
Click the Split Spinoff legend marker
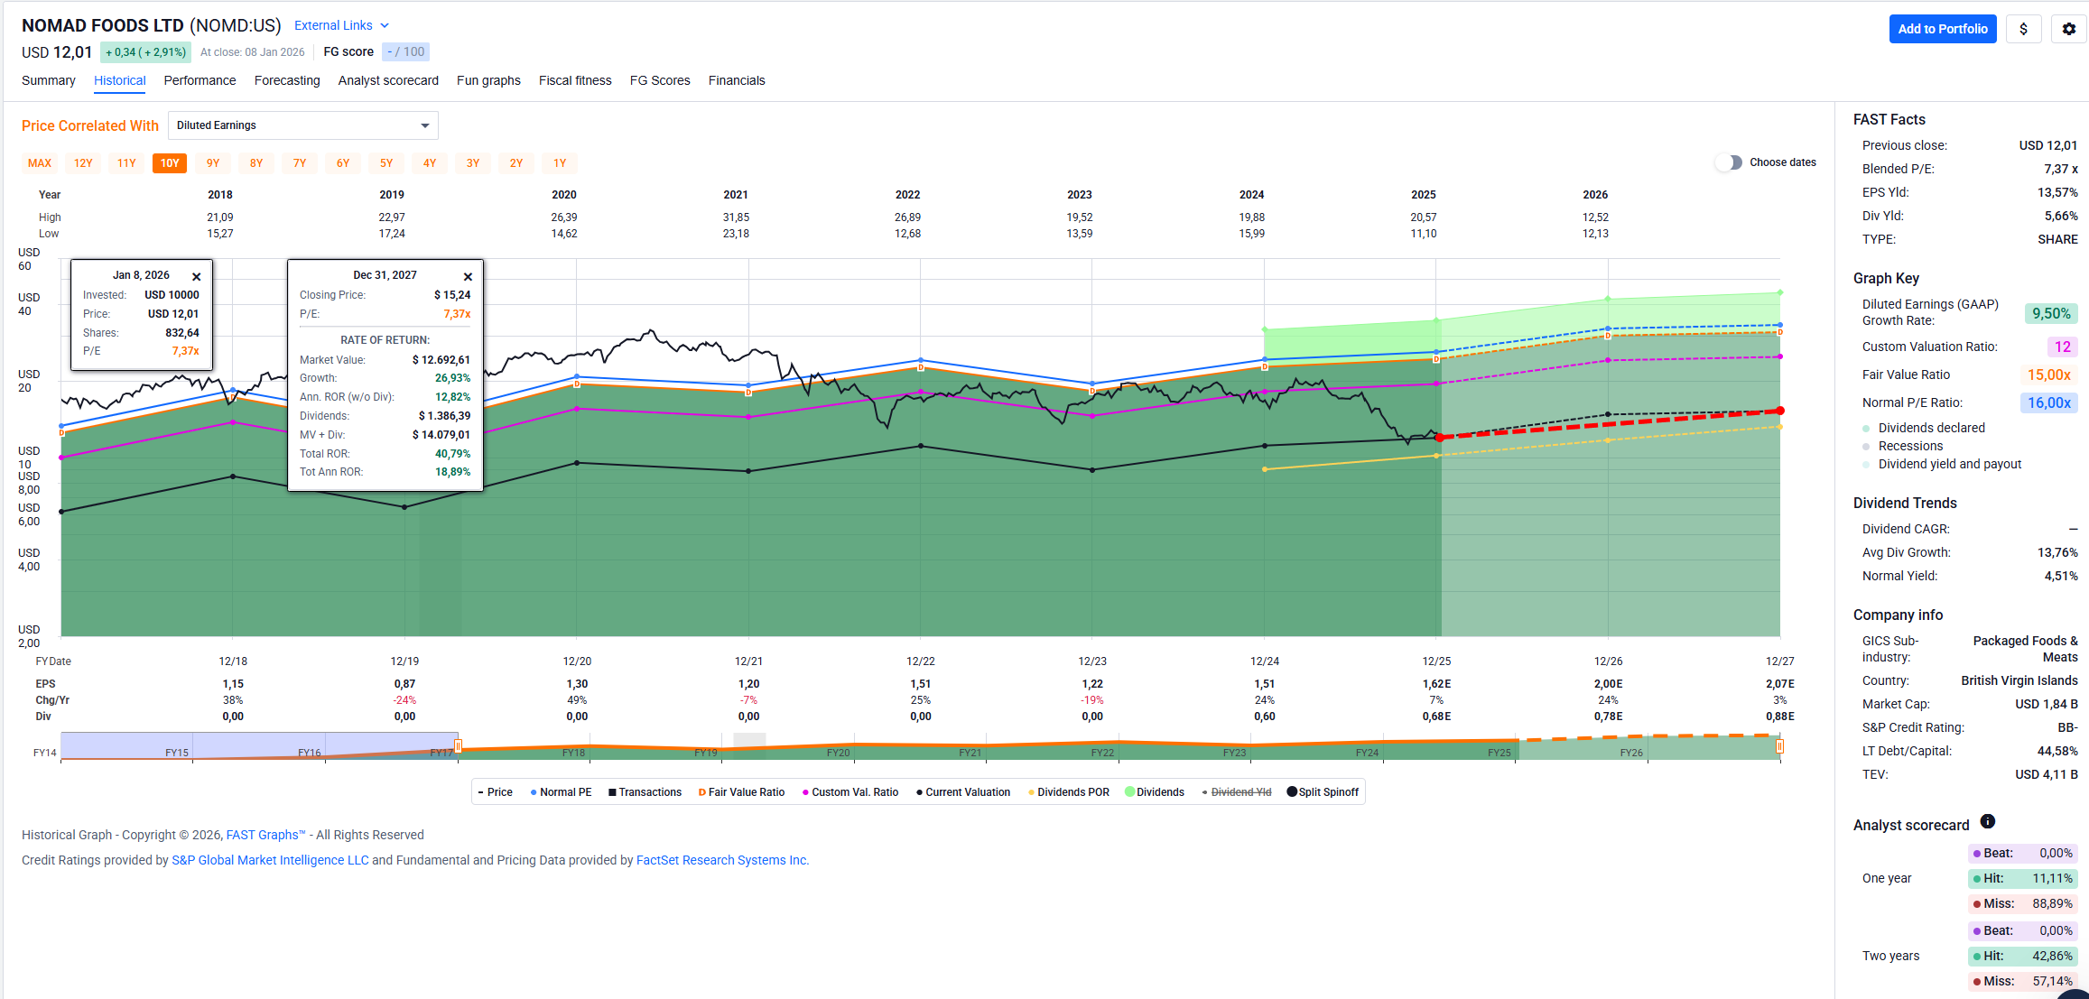tap(1292, 792)
